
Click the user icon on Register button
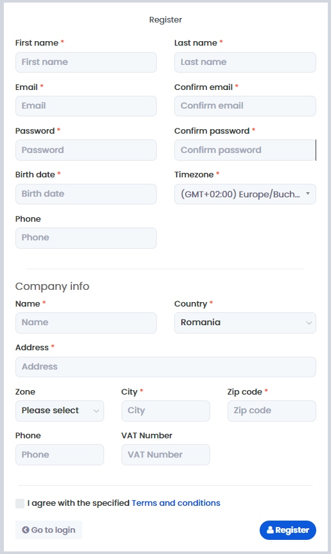click(270, 530)
